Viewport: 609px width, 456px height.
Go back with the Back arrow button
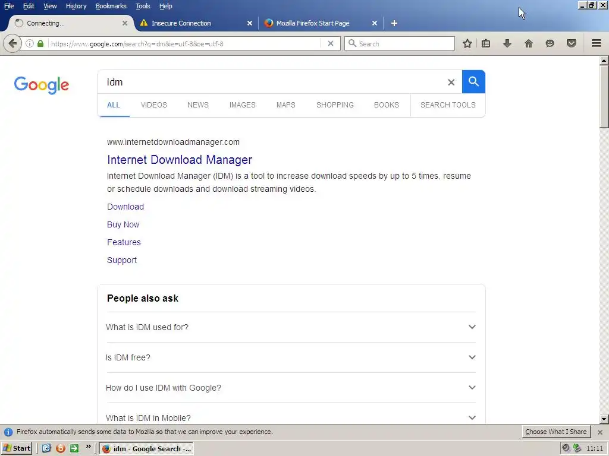point(12,43)
